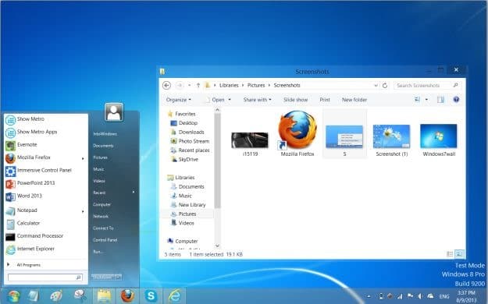488x304 pixels.
Task: Click New folder in Explorer toolbar
Action: click(x=354, y=100)
